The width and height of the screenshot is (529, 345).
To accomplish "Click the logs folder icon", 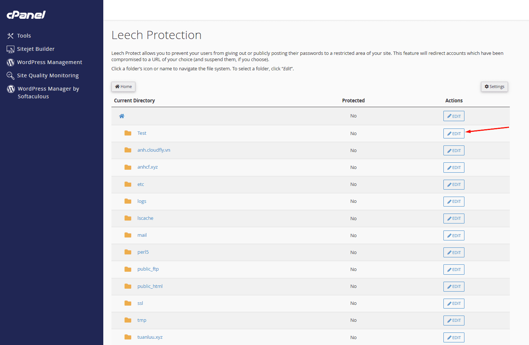I will [x=128, y=201].
